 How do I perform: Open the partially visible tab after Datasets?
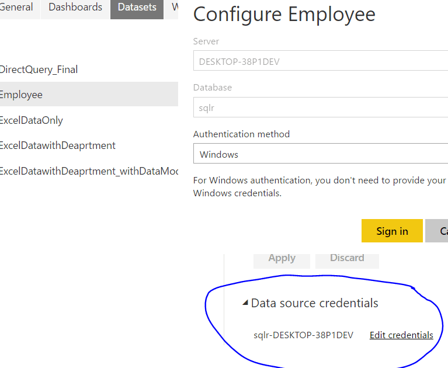tap(175, 8)
